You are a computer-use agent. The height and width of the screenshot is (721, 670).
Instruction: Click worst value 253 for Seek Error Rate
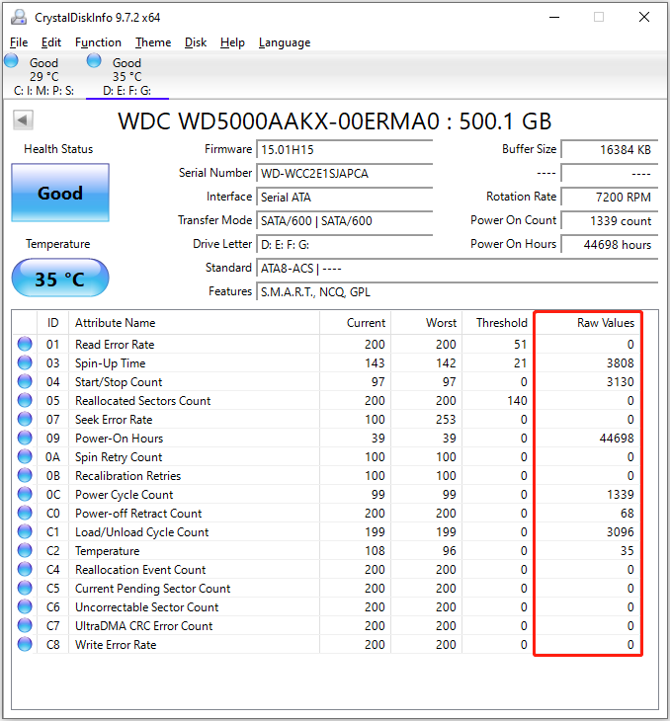point(446,420)
